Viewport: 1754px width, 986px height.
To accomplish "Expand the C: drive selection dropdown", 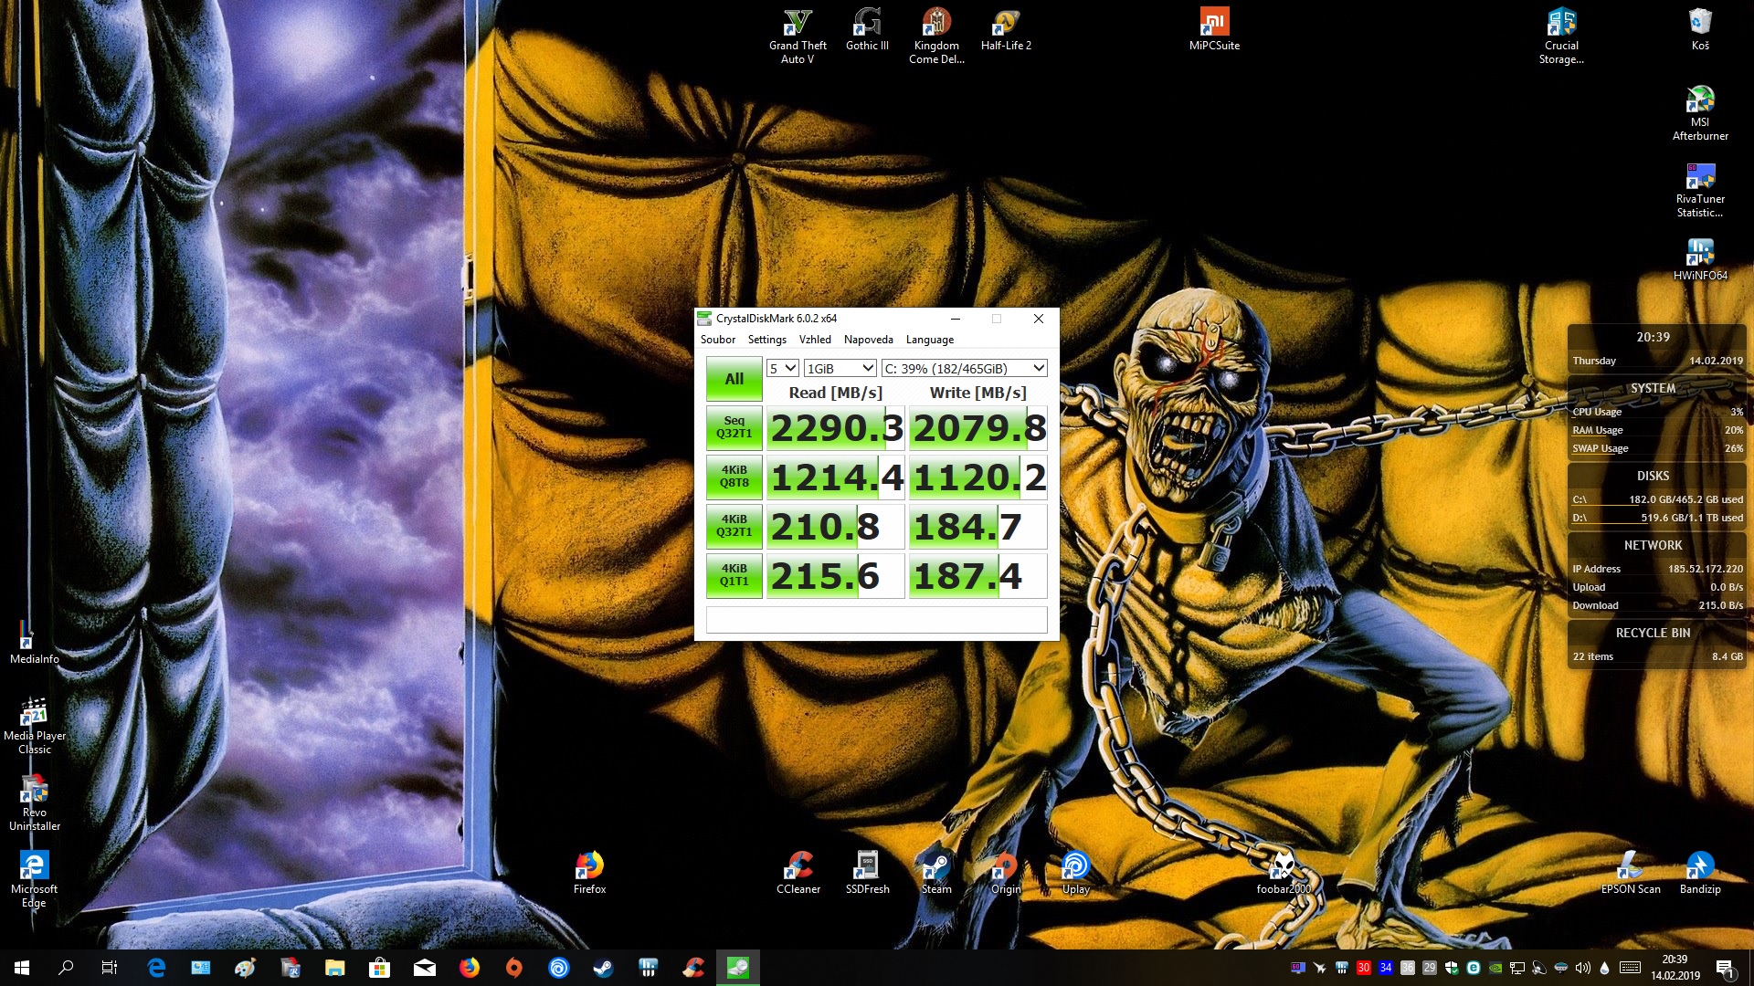I will tap(964, 368).
